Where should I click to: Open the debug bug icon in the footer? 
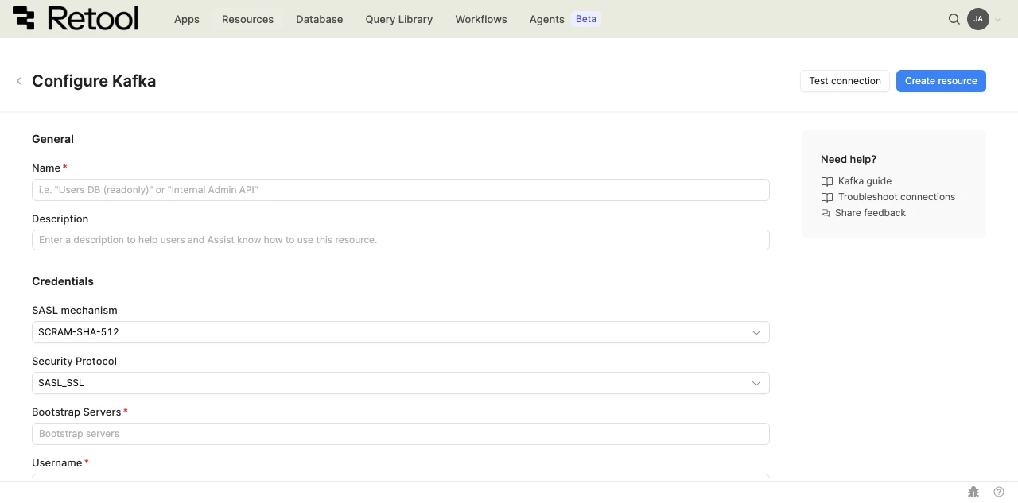pos(973,492)
